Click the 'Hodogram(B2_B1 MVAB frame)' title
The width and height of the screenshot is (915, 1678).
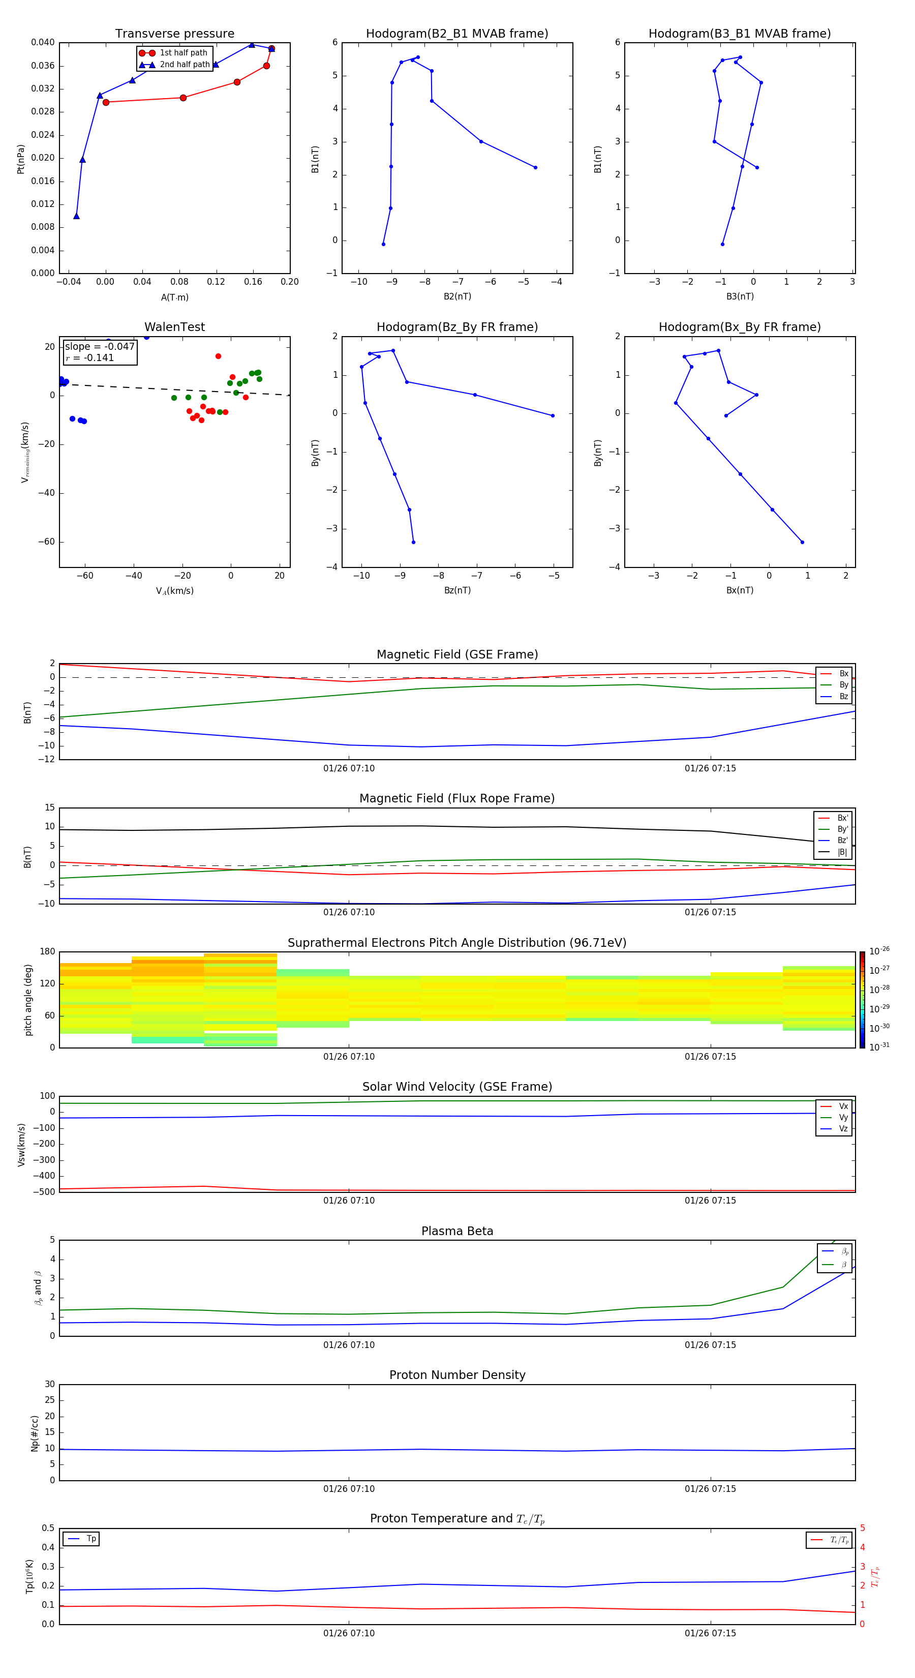pos(457,34)
